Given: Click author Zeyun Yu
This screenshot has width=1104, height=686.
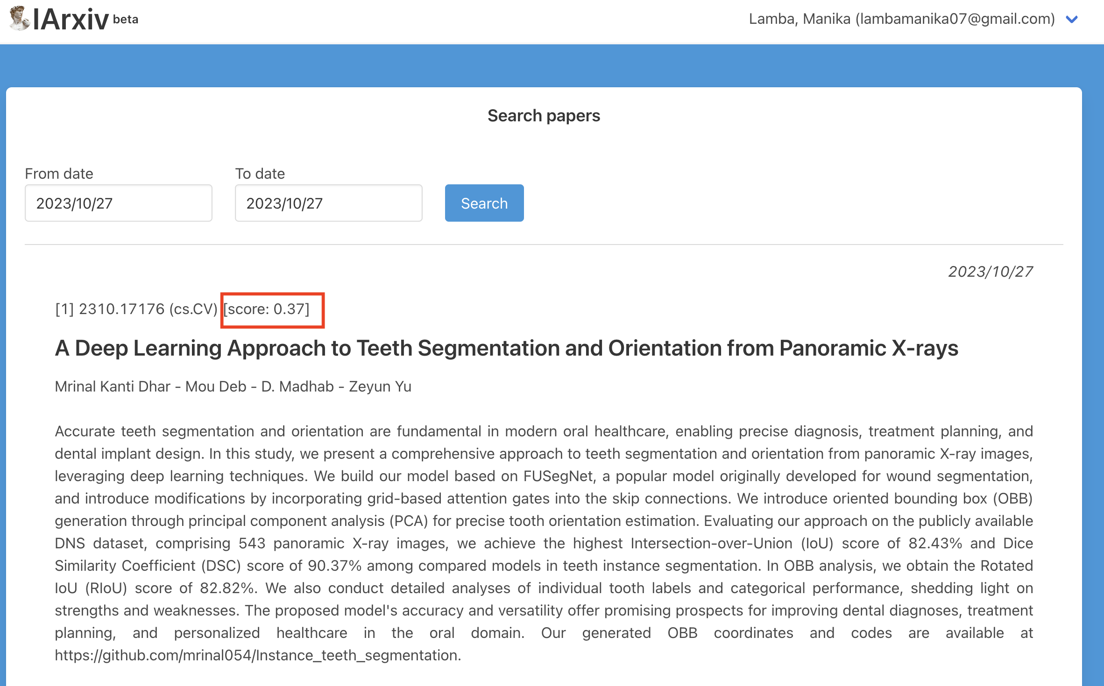Looking at the screenshot, I should pos(380,386).
